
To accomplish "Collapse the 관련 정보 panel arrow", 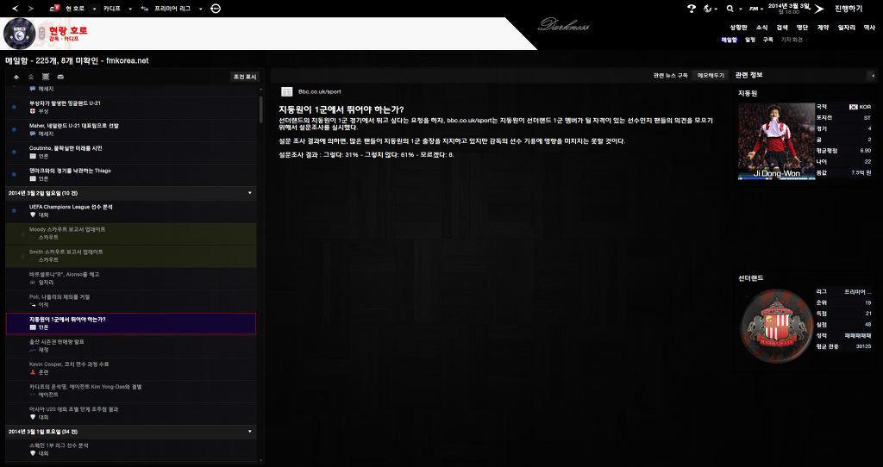I will [873, 76].
